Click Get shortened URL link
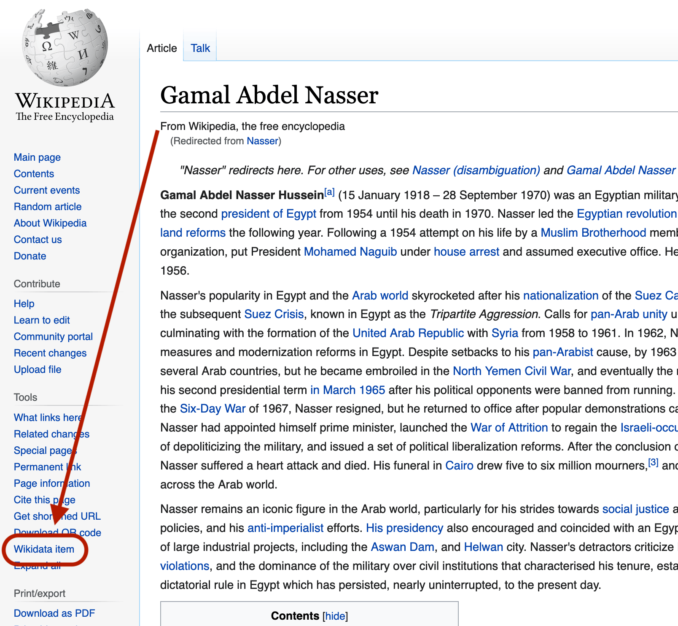 57,516
